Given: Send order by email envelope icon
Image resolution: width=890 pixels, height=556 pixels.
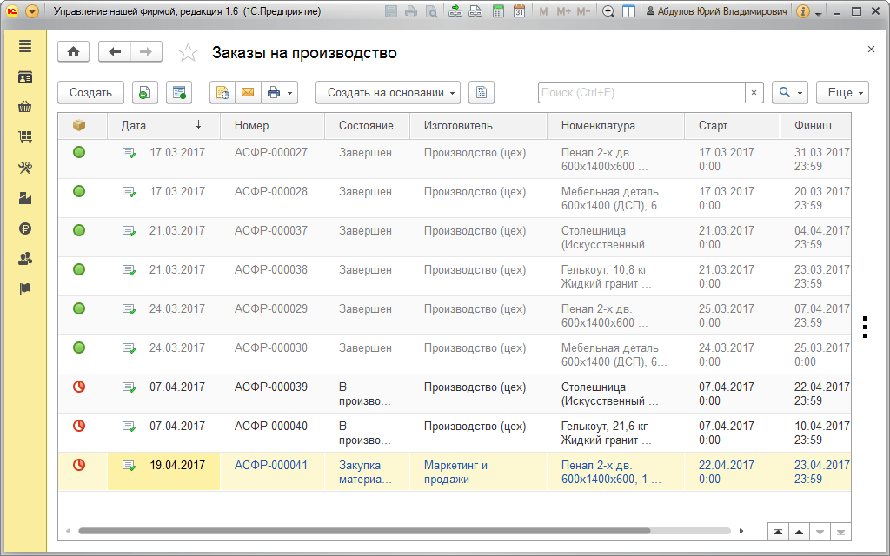Looking at the screenshot, I should tap(248, 92).
